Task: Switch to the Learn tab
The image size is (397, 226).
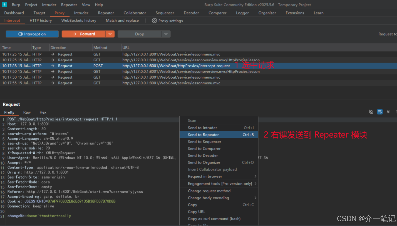Action: tap(319, 13)
